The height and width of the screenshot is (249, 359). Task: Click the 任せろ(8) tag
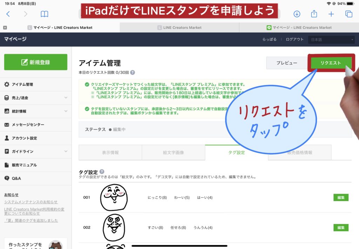tap(178, 228)
